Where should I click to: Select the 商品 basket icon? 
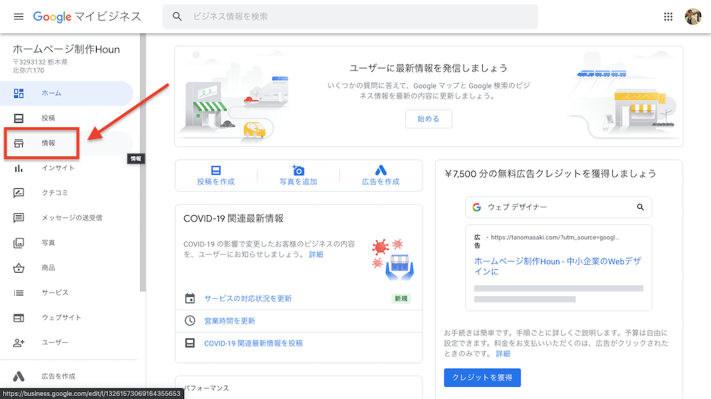18,268
